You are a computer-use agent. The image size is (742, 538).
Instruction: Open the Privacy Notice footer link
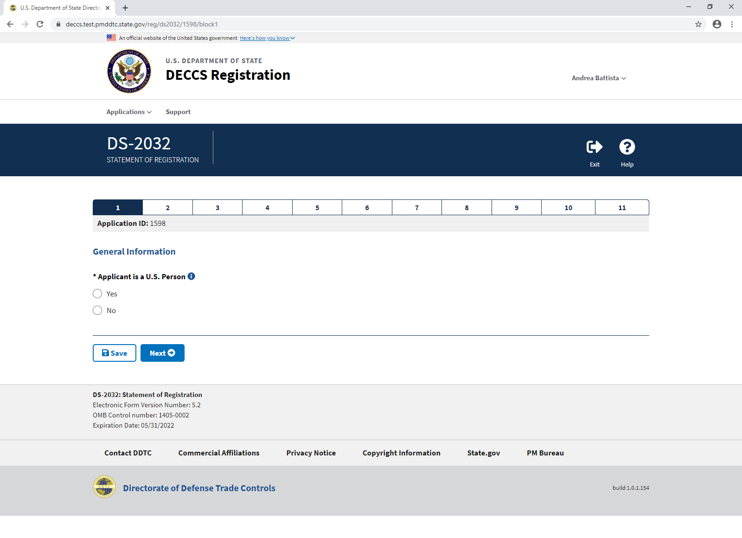pyautogui.click(x=311, y=453)
